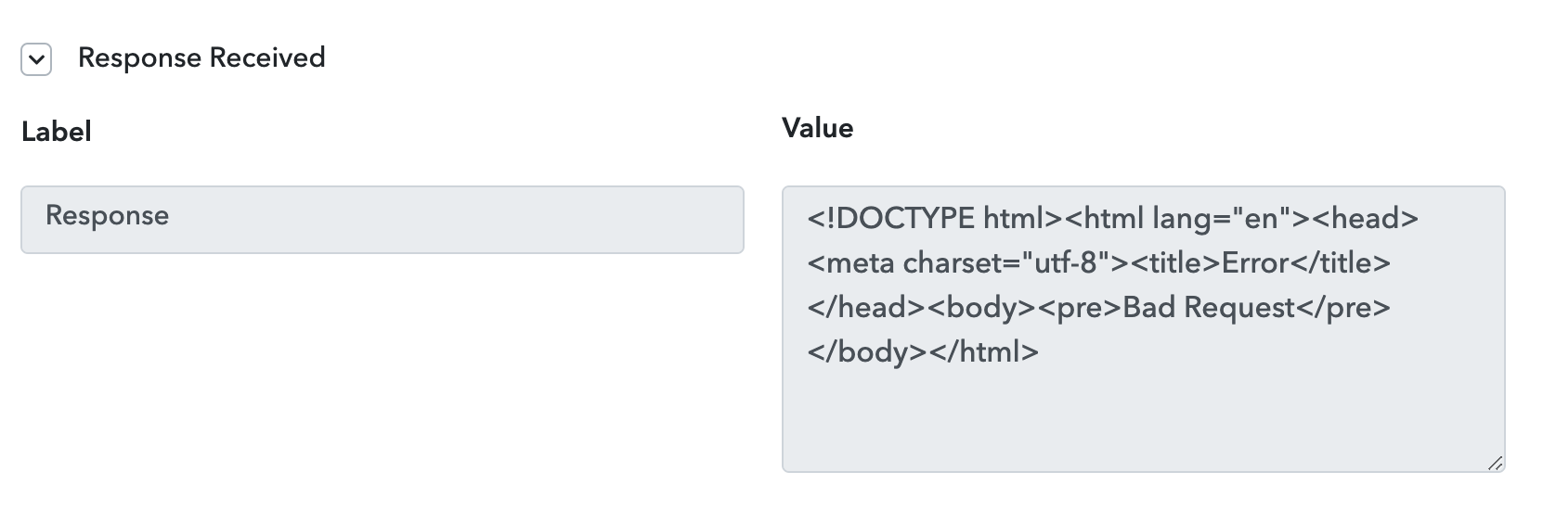Click the <head> tag on the first line

pyautogui.click(x=1365, y=218)
